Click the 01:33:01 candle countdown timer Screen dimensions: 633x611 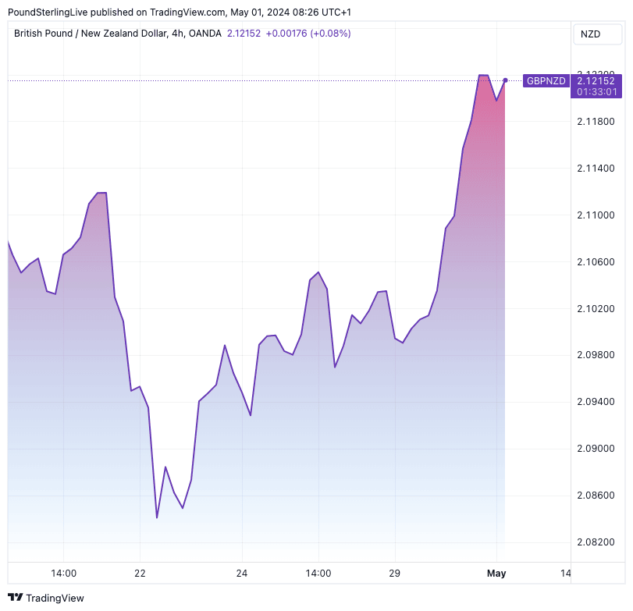(x=596, y=92)
